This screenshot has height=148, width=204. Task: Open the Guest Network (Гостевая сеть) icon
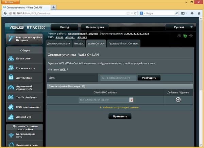click(x=11, y=68)
